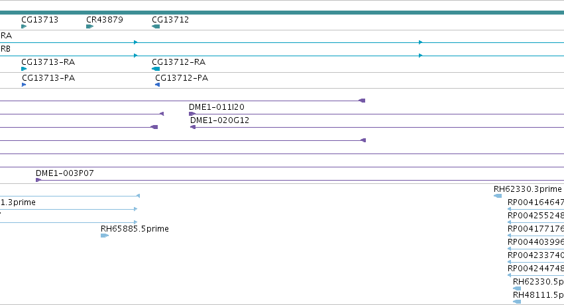Click the CG13713-RA transcript label

[x=48, y=62]
